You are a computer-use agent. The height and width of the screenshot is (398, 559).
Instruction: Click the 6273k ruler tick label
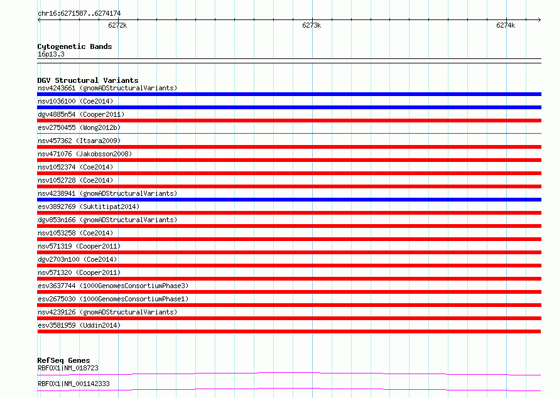(312, 25)
